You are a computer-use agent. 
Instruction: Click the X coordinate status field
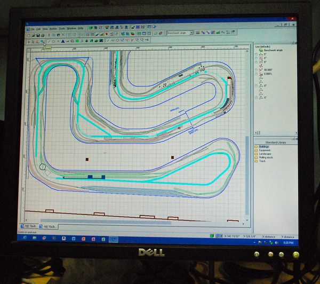pyautogui.click(x=233, y=236)
